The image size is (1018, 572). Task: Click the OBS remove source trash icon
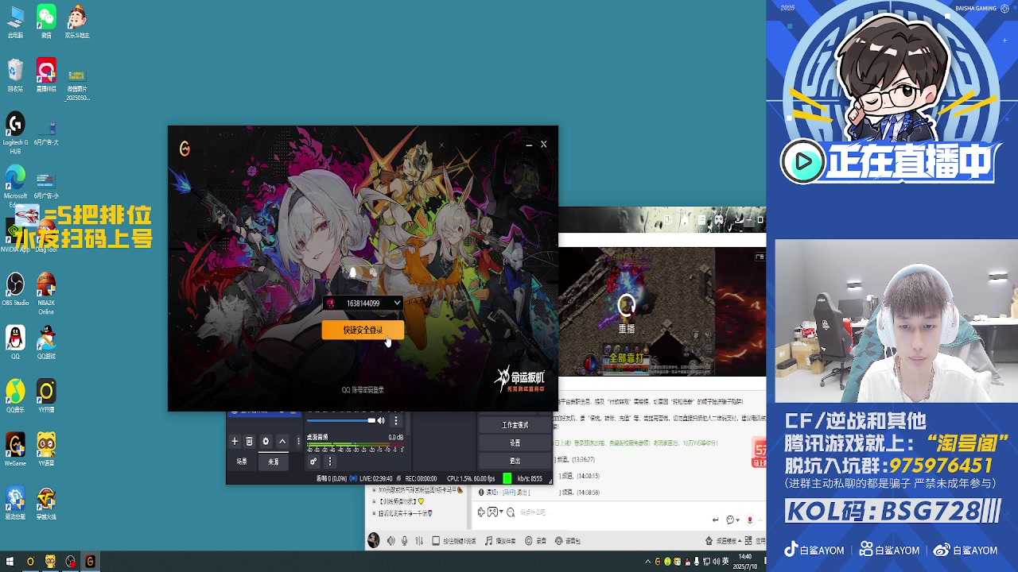[x=249, y=441]
